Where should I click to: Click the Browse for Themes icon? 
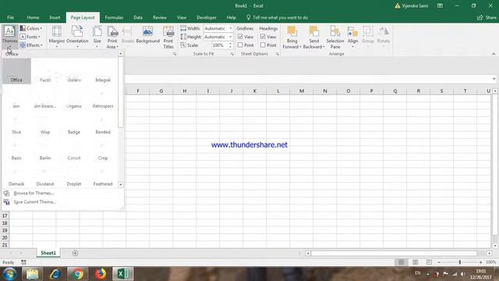coord(6,193)
